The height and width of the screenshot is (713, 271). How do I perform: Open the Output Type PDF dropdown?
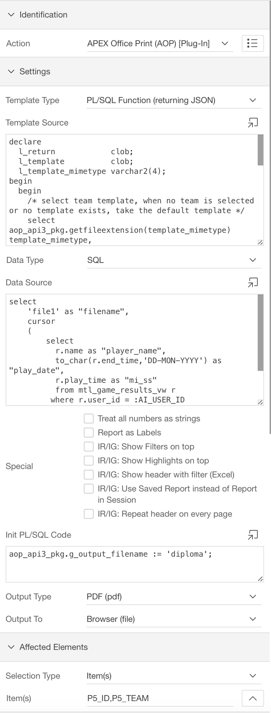173,597
